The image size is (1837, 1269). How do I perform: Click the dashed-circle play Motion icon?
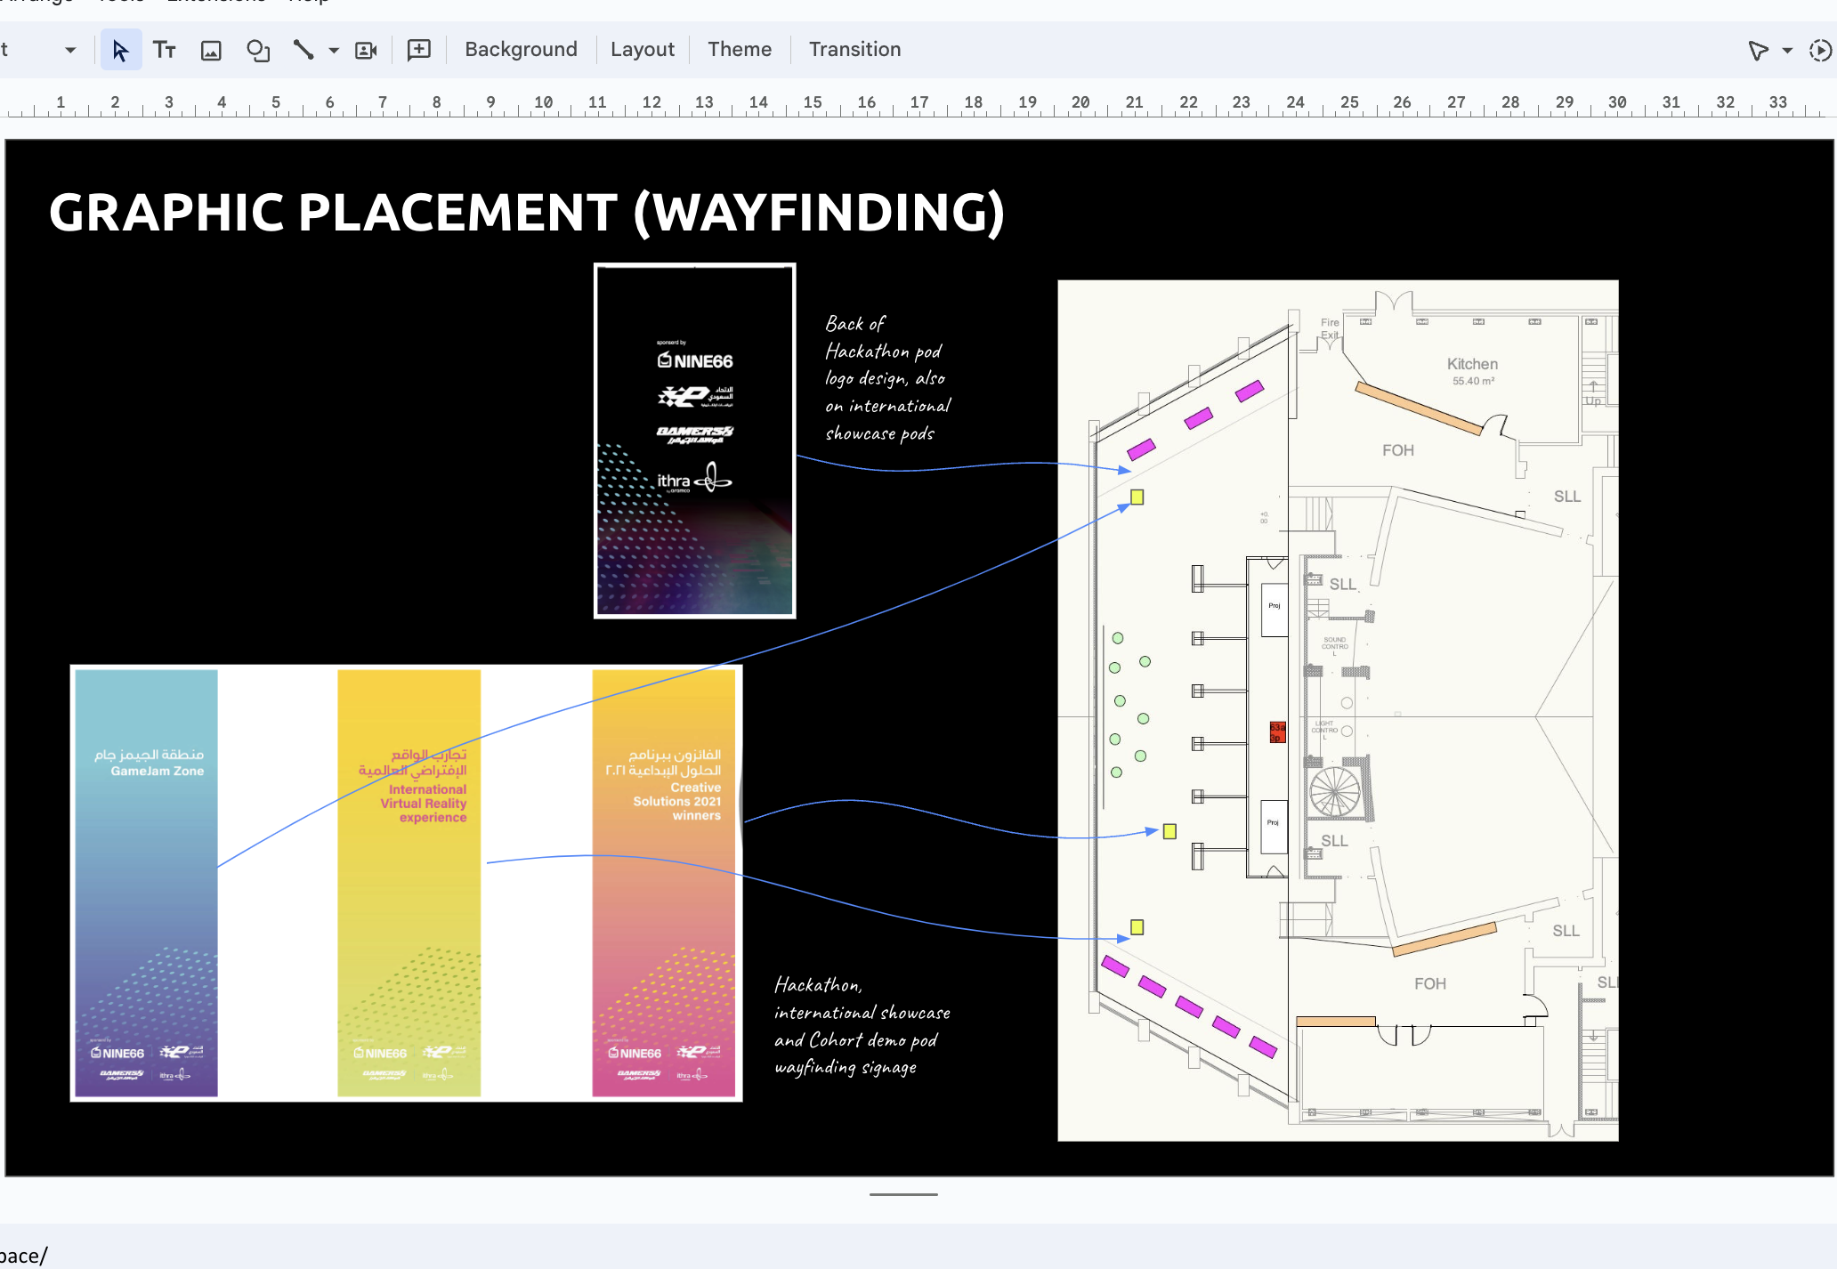tap(1820, 50)
